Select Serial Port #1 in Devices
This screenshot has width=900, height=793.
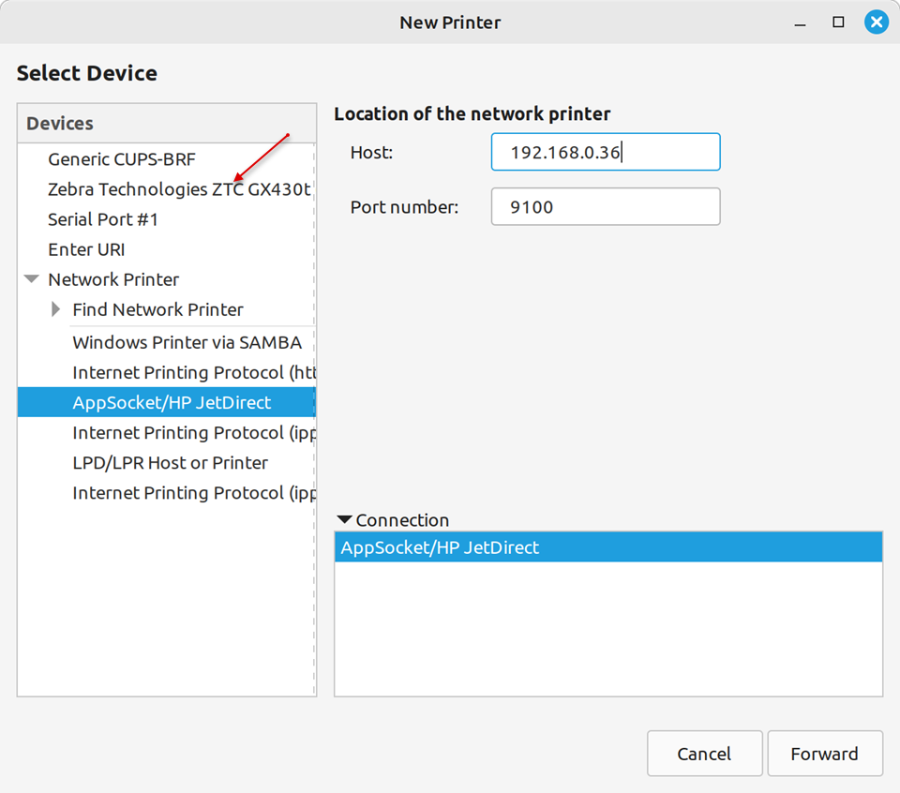[x=103, y=219]
